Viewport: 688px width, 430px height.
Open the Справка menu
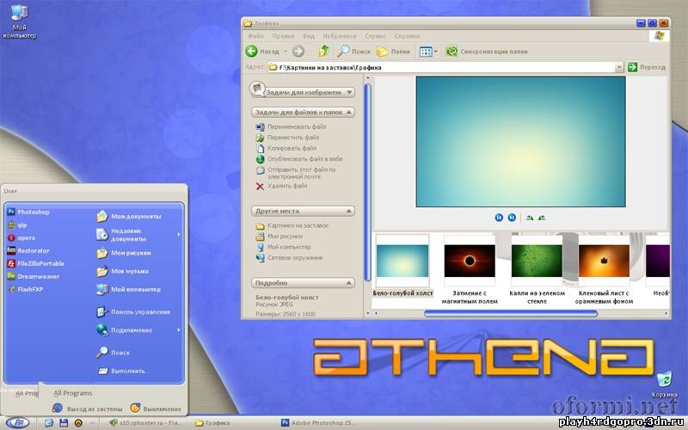click(407, 36)
